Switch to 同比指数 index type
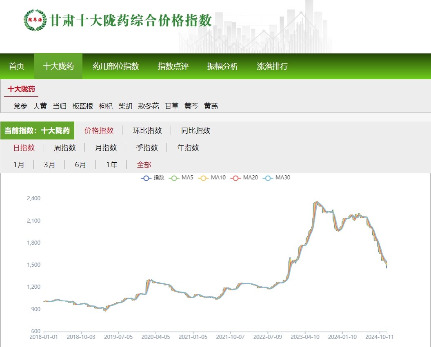Screen dimensions: 431x347 tap(196, 130)
